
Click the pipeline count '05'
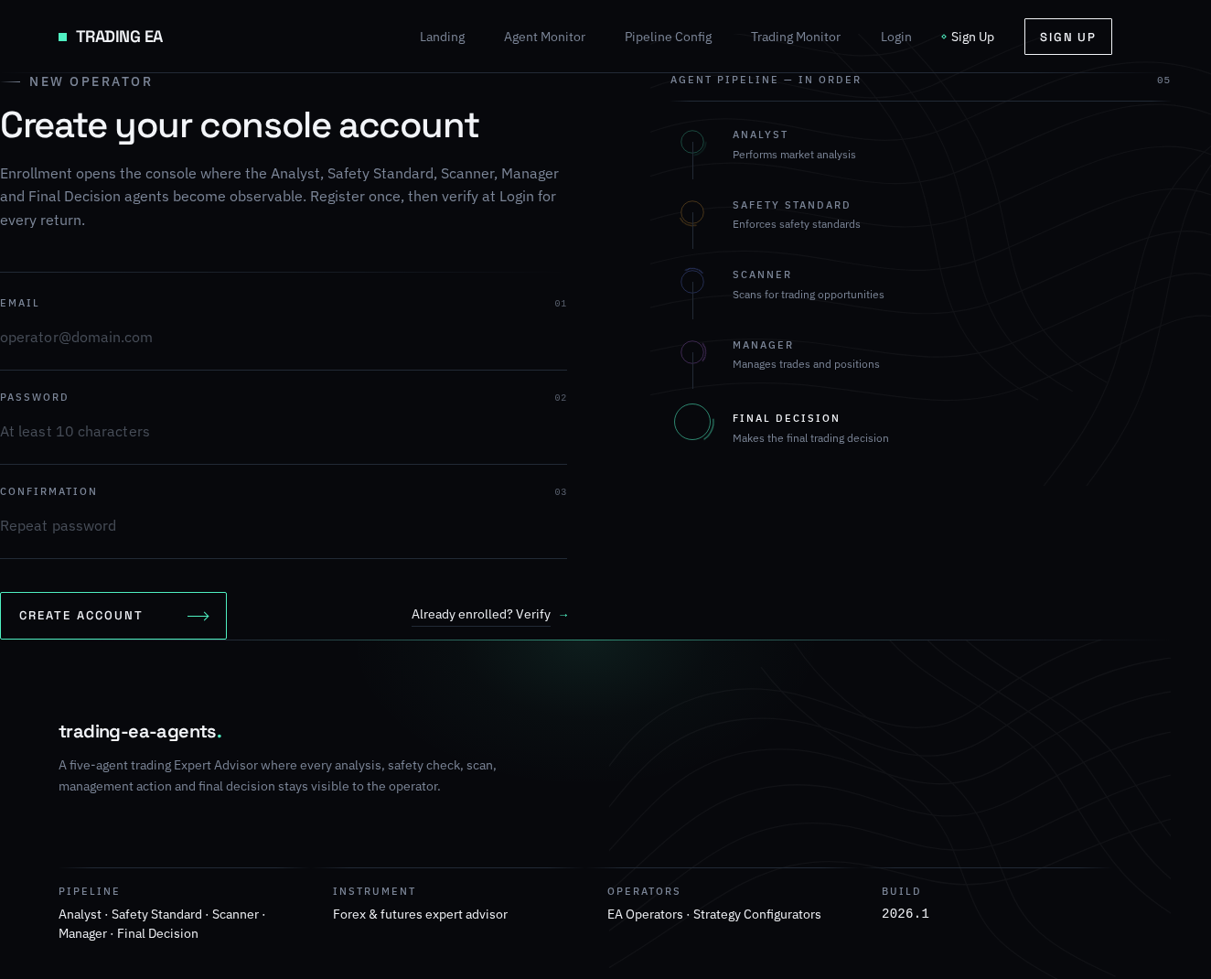1163,81
